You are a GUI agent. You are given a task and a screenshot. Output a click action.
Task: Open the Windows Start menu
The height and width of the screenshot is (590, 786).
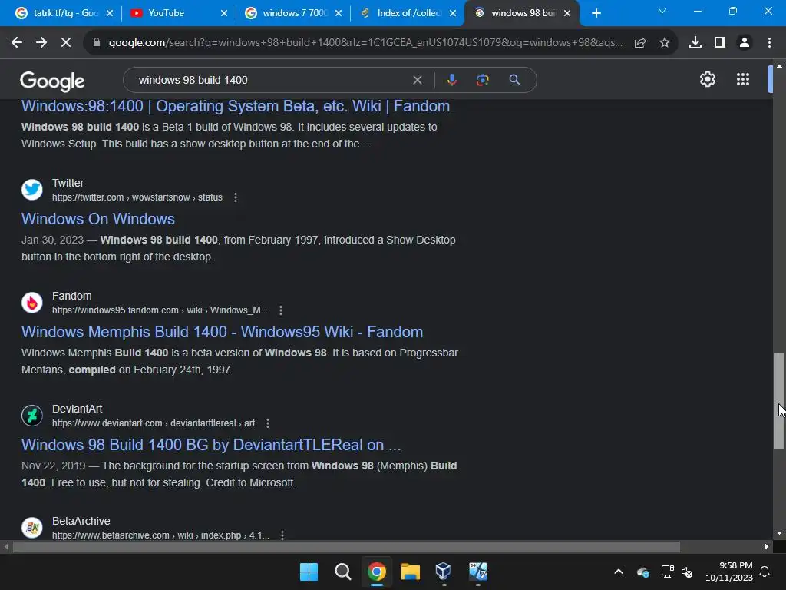tap(309, 572)
